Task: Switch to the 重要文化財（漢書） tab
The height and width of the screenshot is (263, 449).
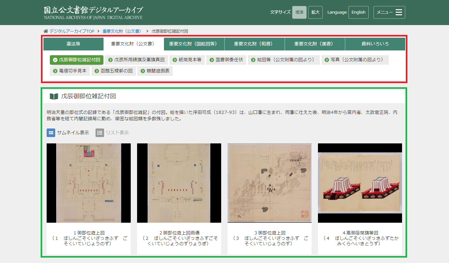Action: 315,44
